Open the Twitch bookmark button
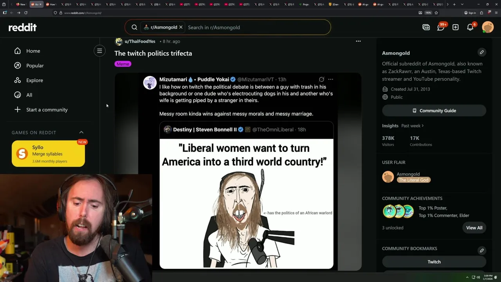 (x=434, y=262)
